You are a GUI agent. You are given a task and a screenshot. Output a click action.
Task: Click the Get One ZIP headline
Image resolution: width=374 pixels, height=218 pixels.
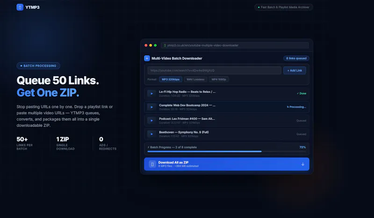48,93
